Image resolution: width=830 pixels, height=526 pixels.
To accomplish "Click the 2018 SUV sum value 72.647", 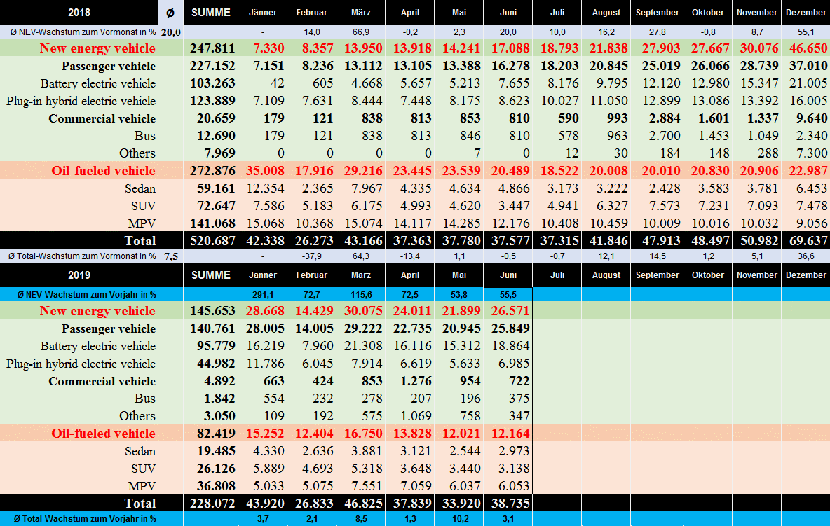I will 216,206.
